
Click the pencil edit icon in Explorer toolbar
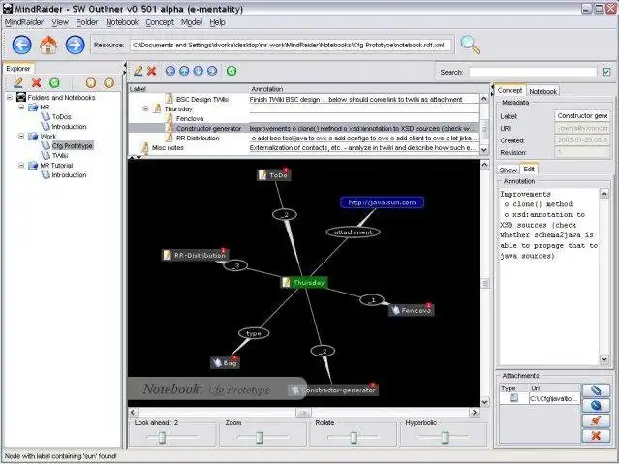click(18, 83)
